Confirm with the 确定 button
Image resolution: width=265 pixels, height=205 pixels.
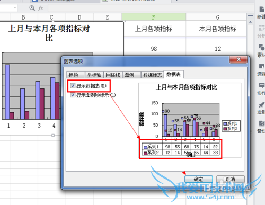[199, 179]
